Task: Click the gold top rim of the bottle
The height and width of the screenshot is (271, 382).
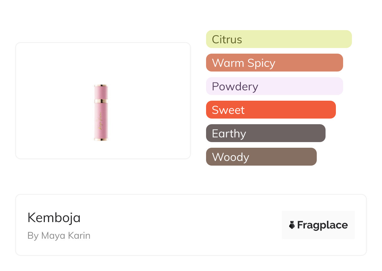Action: pyautogui.click(x=101, y=85)
